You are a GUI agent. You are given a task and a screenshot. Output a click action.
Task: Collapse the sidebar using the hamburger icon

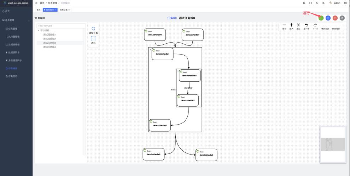coord(36,3)
